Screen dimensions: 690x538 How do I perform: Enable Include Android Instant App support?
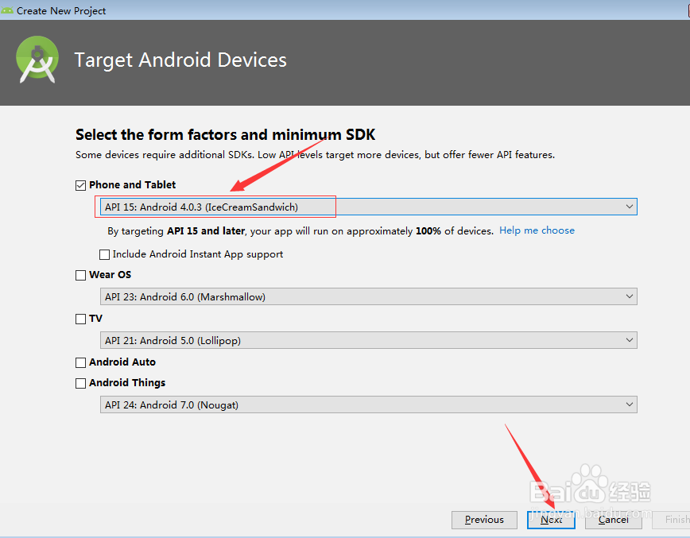(x=104, y=254)
